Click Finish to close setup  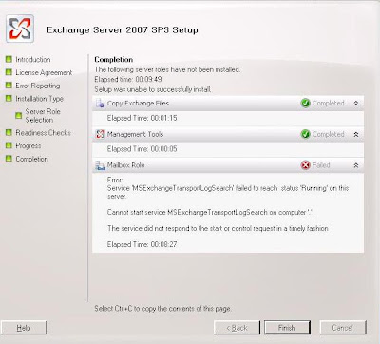pos(287,328)
